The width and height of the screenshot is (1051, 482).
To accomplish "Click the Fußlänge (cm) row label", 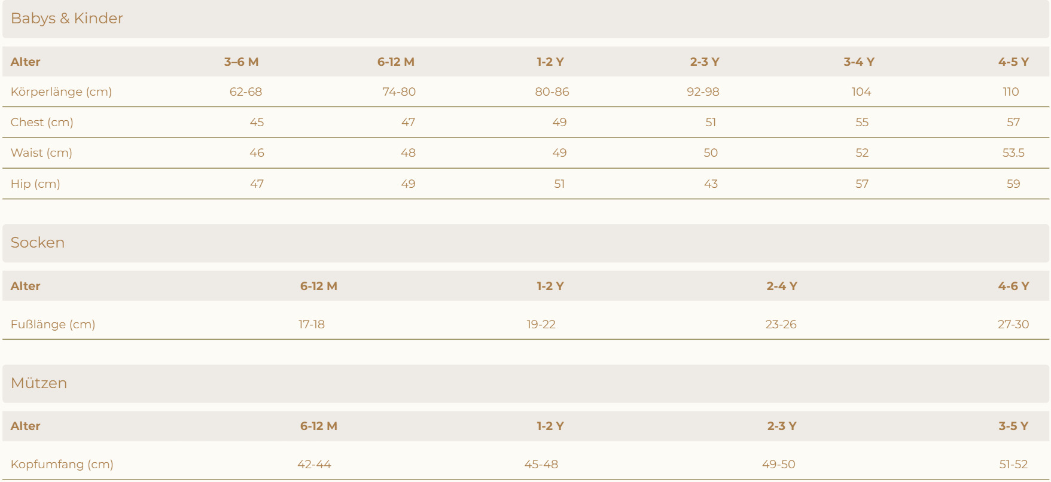I will tap(53, 325).
